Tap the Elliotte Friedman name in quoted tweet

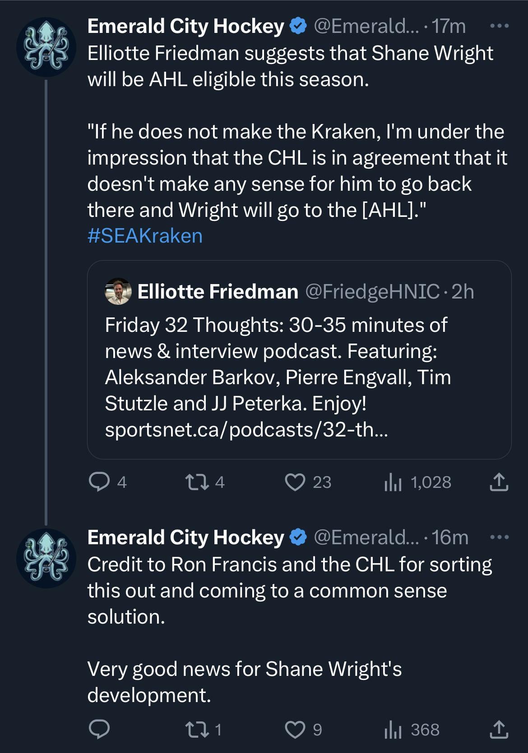(218, 292)
